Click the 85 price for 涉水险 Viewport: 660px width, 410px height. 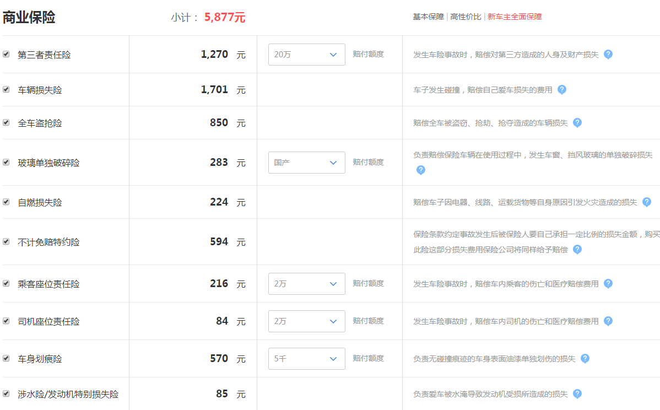(222, 393)
